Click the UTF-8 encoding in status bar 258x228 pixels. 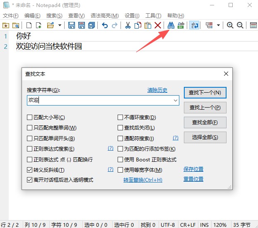point(167,224)
